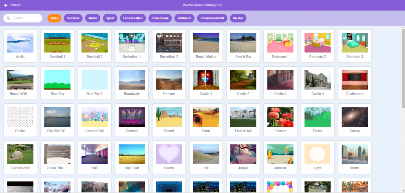Click the Zurück back label
405x193 pixels.
tap(15, 5)
